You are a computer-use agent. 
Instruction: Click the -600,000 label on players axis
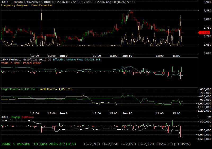point(205,89)
